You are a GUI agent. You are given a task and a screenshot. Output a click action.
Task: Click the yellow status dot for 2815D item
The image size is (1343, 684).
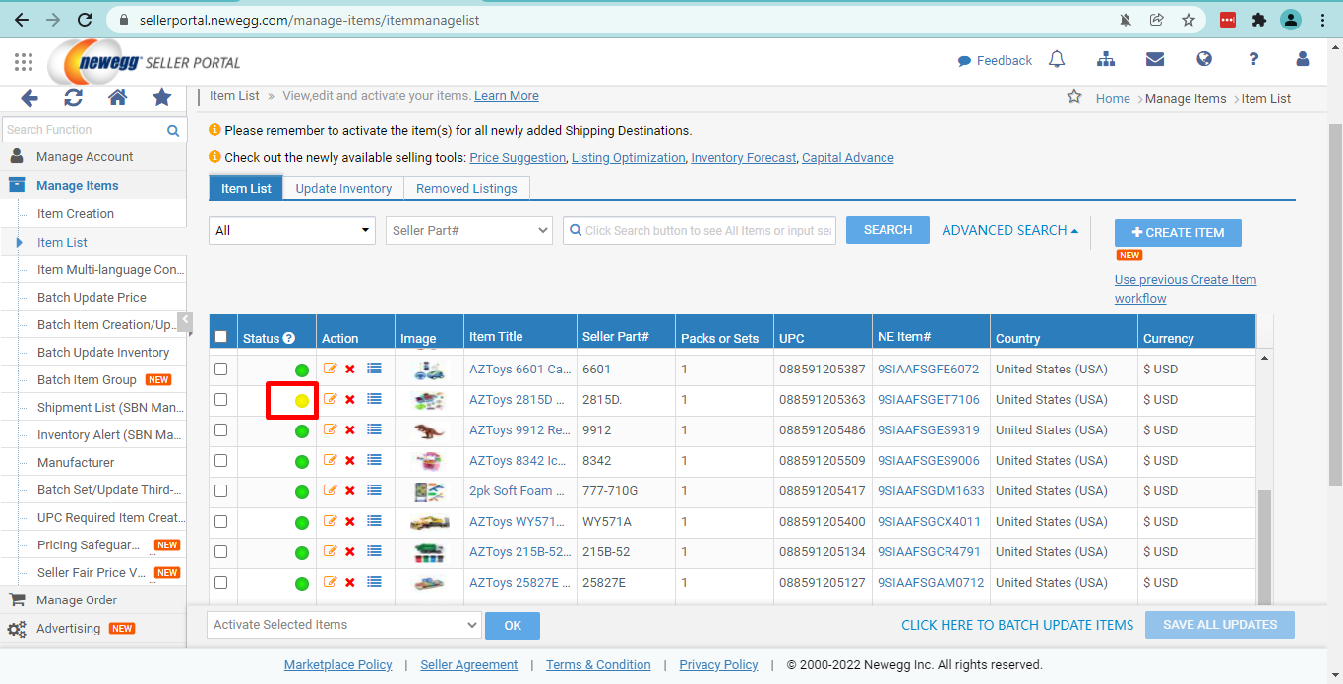(302, 401)
